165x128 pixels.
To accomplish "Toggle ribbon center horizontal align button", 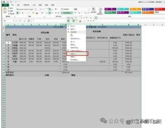I will point(50,13).
